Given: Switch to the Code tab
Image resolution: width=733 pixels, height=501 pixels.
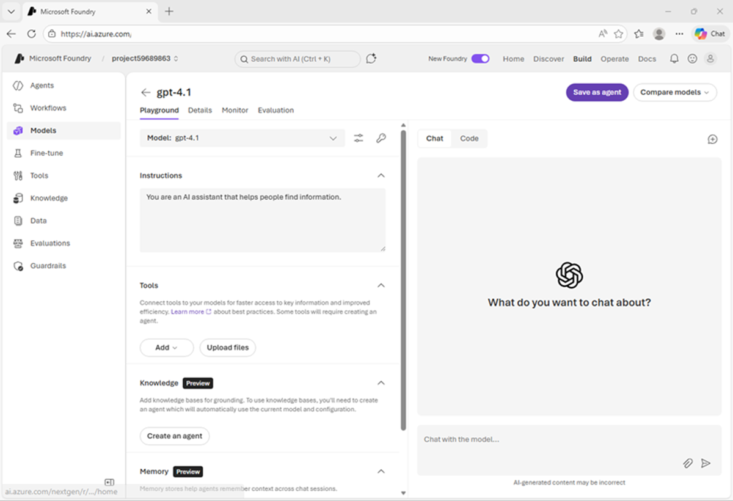Looking at the screenshot, I should 469,139.
